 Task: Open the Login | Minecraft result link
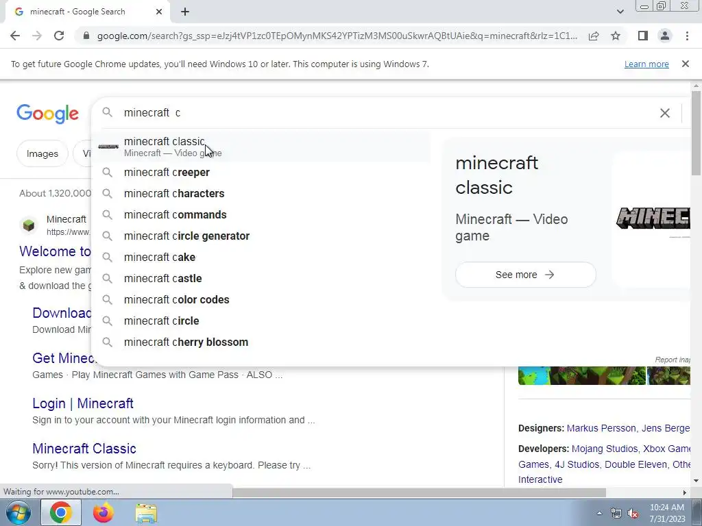point(83,403)
